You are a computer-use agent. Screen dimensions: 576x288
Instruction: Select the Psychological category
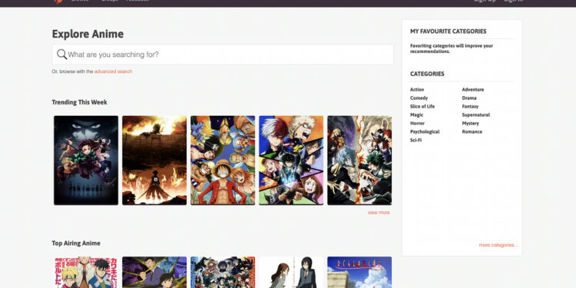[425, 132]
